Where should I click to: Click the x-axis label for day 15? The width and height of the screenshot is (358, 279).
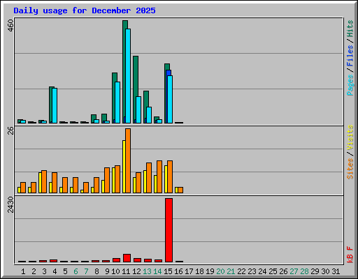168,271
